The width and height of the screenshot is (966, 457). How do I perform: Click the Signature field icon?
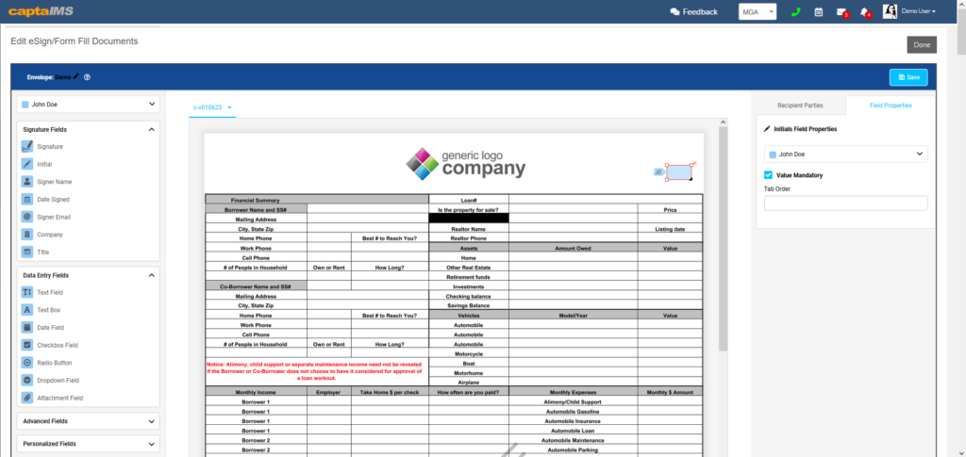[x=26, y=147]
